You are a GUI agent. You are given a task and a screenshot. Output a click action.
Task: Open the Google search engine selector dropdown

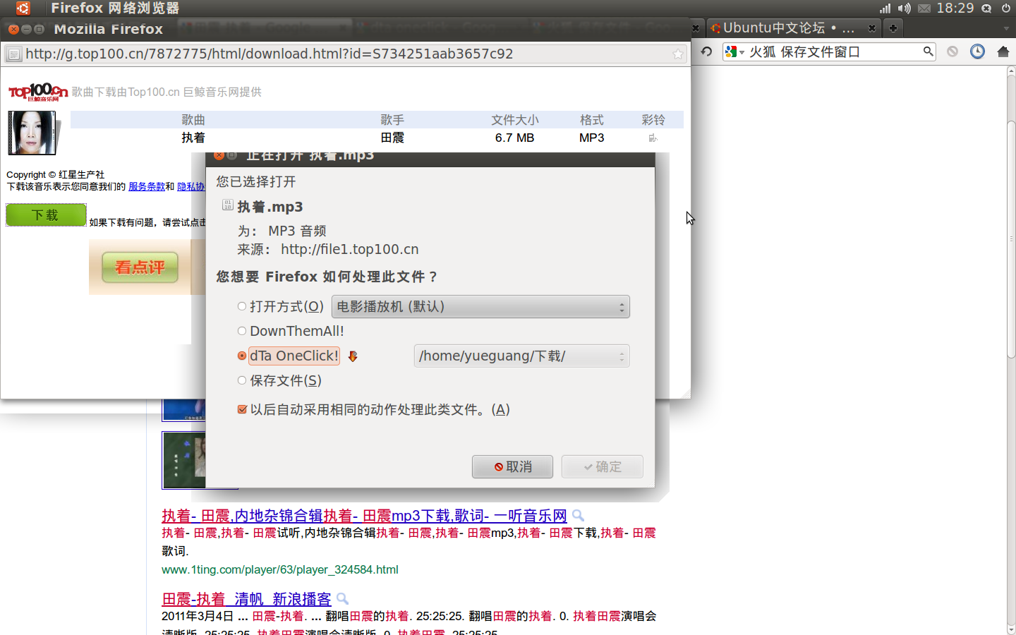[734, 52]
